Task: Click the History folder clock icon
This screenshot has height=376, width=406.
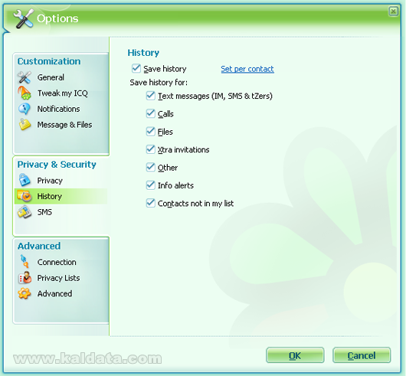Action: click(25, 196)
